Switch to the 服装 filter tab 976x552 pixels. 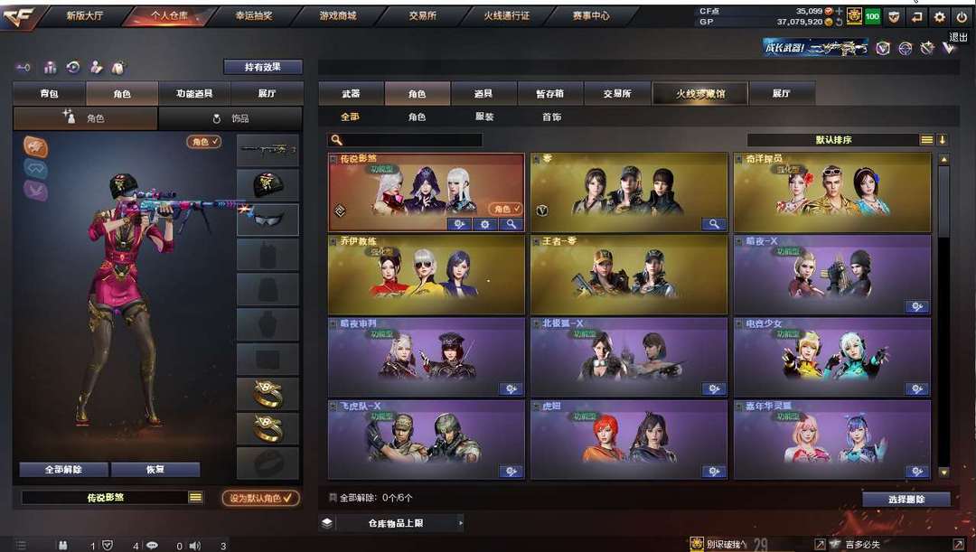(484, 117)
